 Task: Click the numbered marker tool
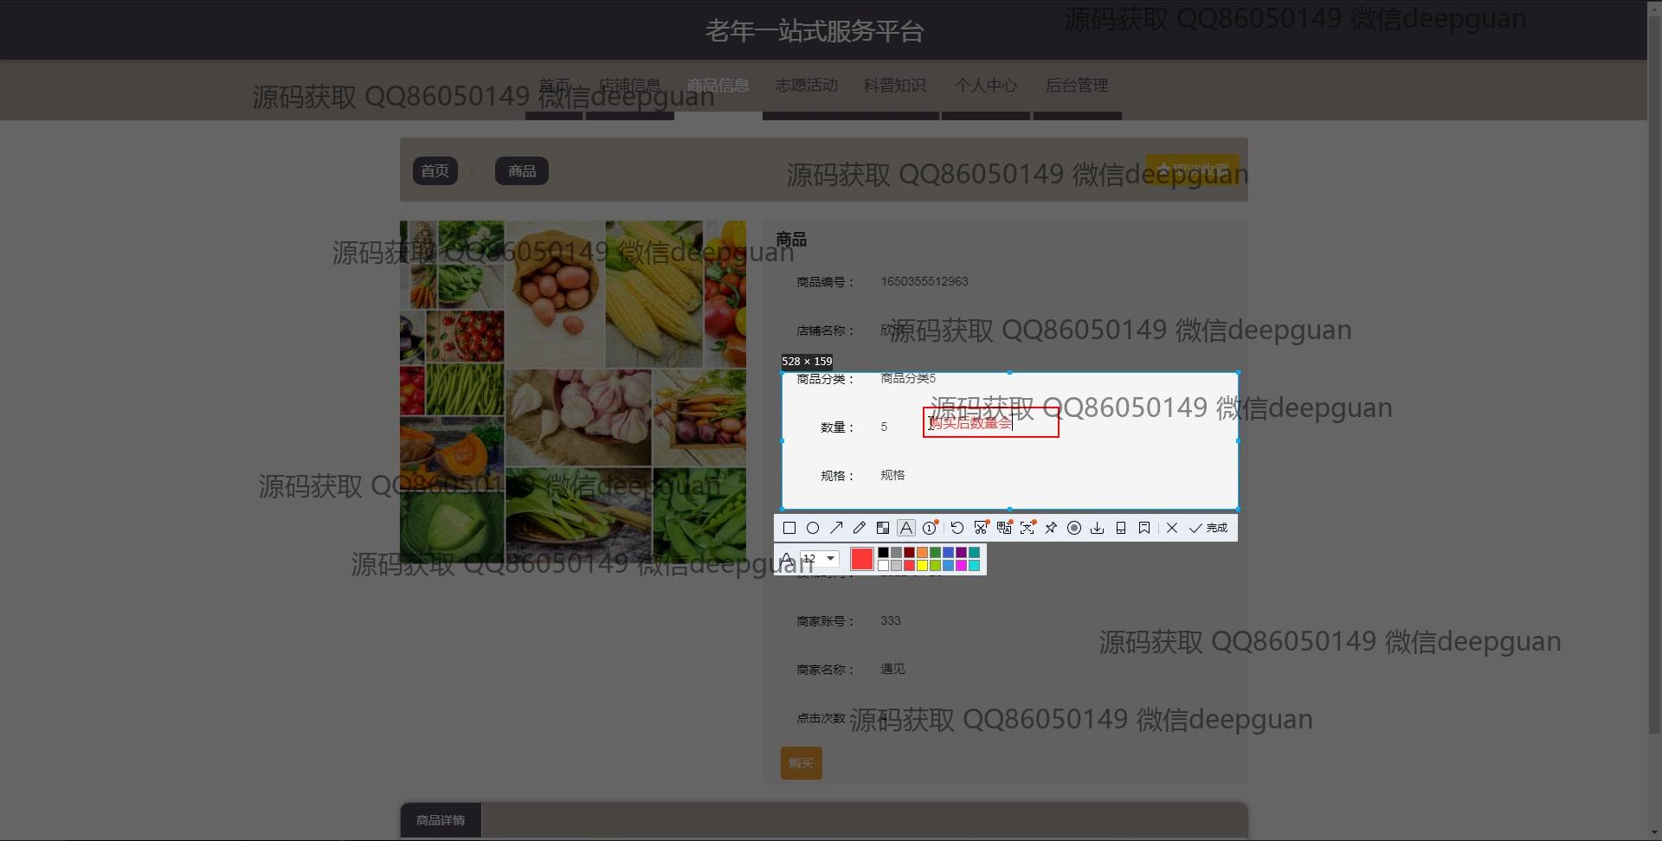(x=930, y=528)
